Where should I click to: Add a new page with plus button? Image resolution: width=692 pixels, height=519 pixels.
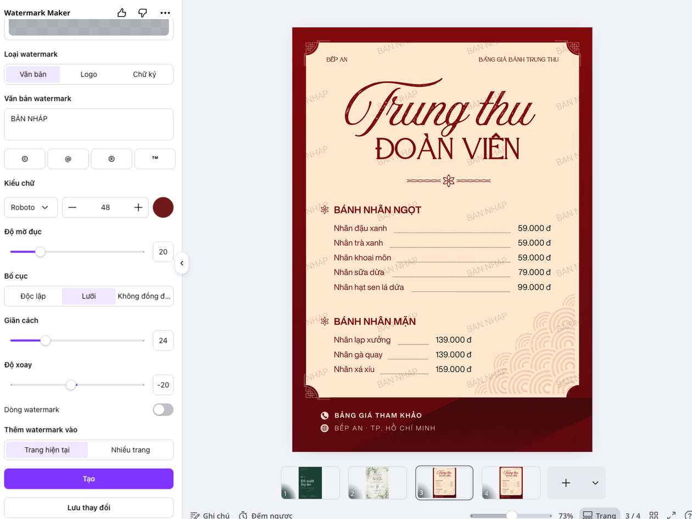point(566,483)
